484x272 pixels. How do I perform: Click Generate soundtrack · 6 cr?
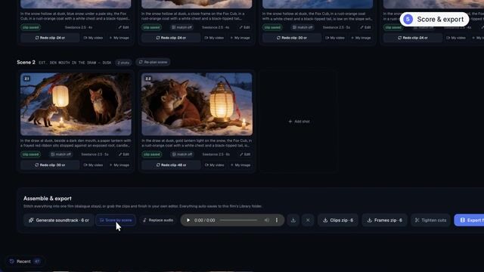click(59, 220)
